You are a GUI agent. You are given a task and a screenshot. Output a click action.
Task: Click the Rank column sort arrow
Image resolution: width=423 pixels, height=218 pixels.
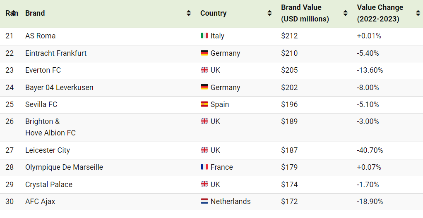pos(13,13)
